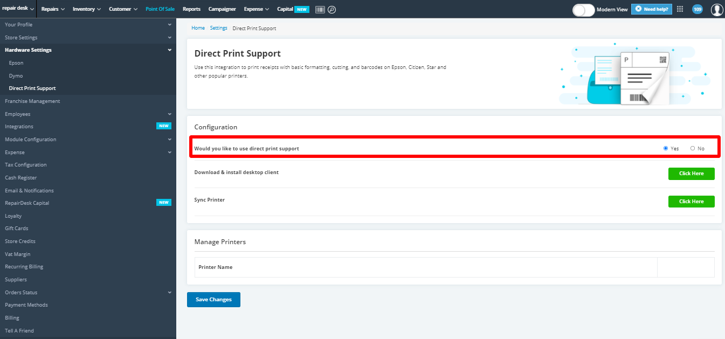Screen dimensions: 725x339
Task: Click the Need help? button
Action: point(652,9)
